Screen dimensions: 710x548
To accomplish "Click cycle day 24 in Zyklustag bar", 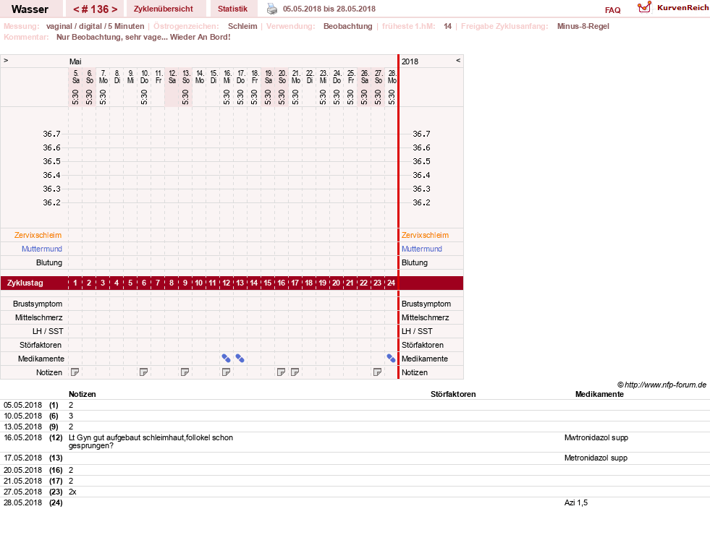I will (x=392, y=283).
